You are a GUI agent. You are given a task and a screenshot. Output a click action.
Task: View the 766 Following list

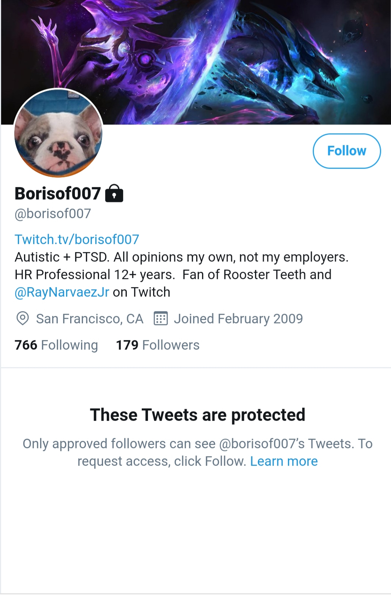tap(56, 345)
